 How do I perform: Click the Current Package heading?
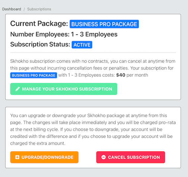pos(39,24)
